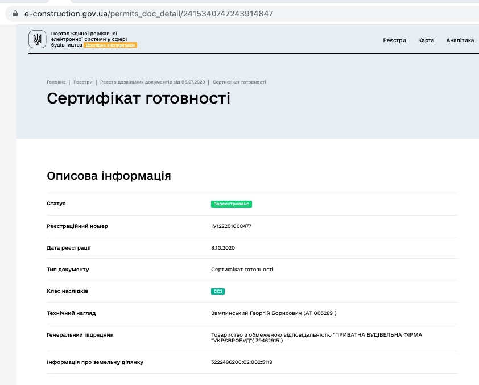
Task: Open Реєстр дозвільних документів breadcrumb link
Action: tap(152, 82)
